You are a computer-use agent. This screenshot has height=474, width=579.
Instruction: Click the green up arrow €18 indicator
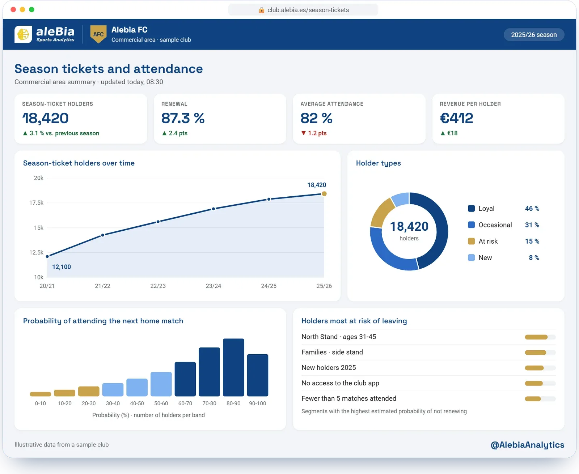(x=449, y=133)
